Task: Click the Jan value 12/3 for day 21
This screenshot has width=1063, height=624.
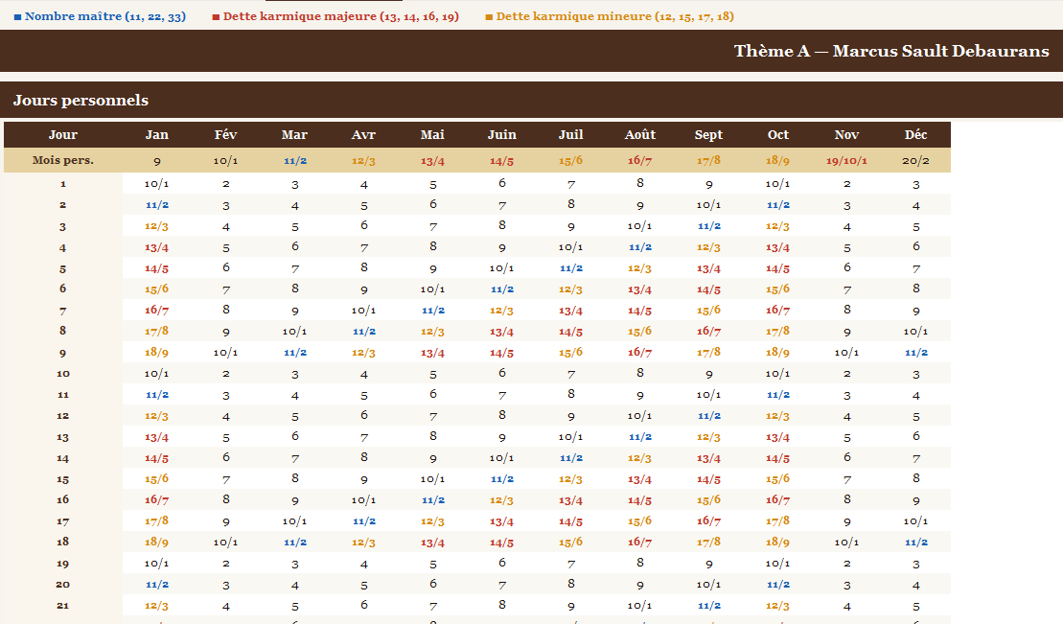Action: pyautogui.click(x=156, y=606)
